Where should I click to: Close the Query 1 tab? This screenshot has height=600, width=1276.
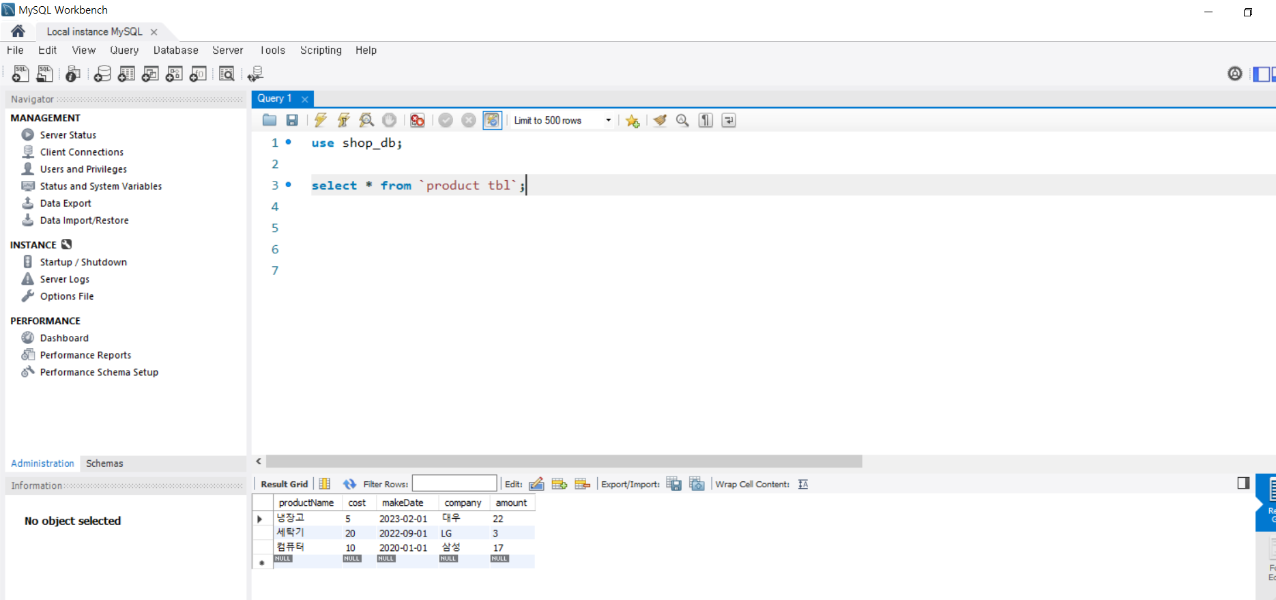(x=305, y=99)
